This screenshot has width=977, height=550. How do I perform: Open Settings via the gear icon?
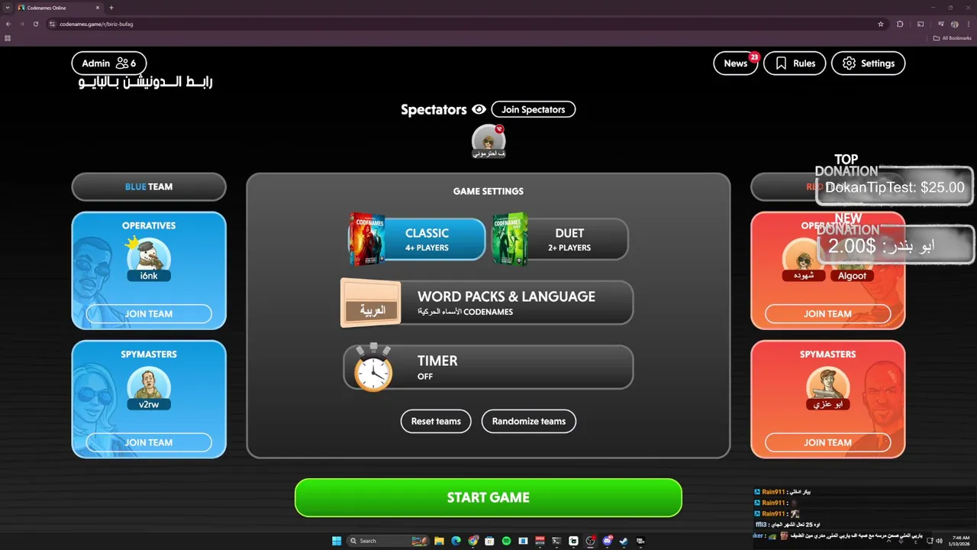coord(849,63)
